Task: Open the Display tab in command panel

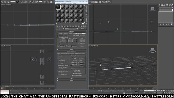Action: point(170,5)
